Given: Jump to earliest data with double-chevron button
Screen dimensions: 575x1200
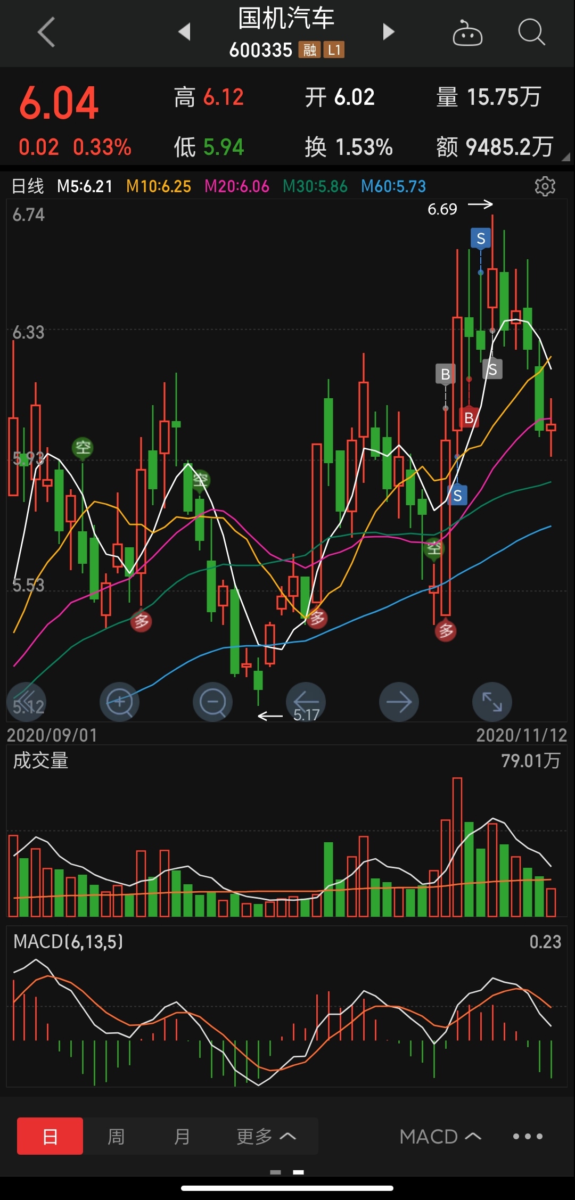Looking at the screenshot, I should pyautogui.click(x=26, y=702).
